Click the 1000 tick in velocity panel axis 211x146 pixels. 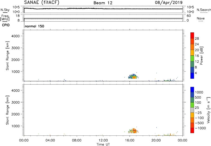click(x=15, y=126)
